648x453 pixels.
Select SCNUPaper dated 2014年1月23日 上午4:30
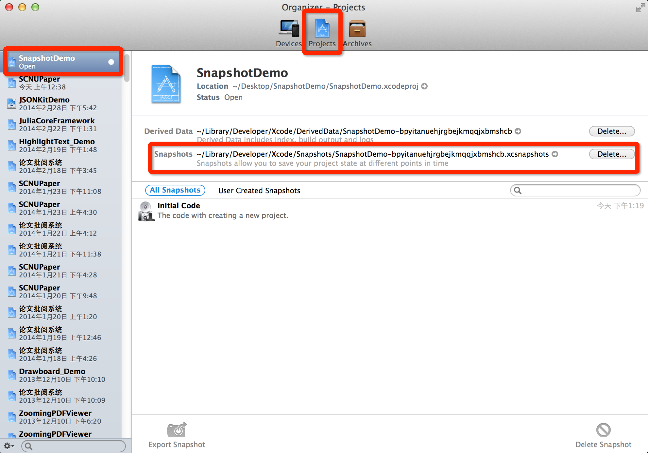tap(61, 208)
